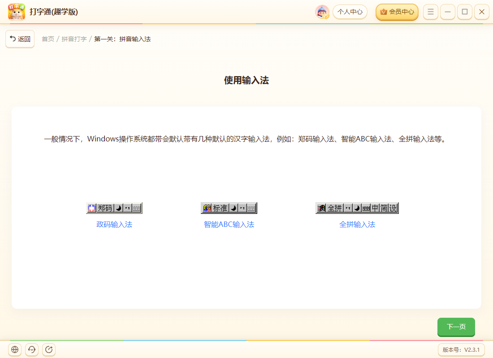Click the hamster app logo icon
The height and width of the screenshot is (358, 493).
click(x=16, y=12)
